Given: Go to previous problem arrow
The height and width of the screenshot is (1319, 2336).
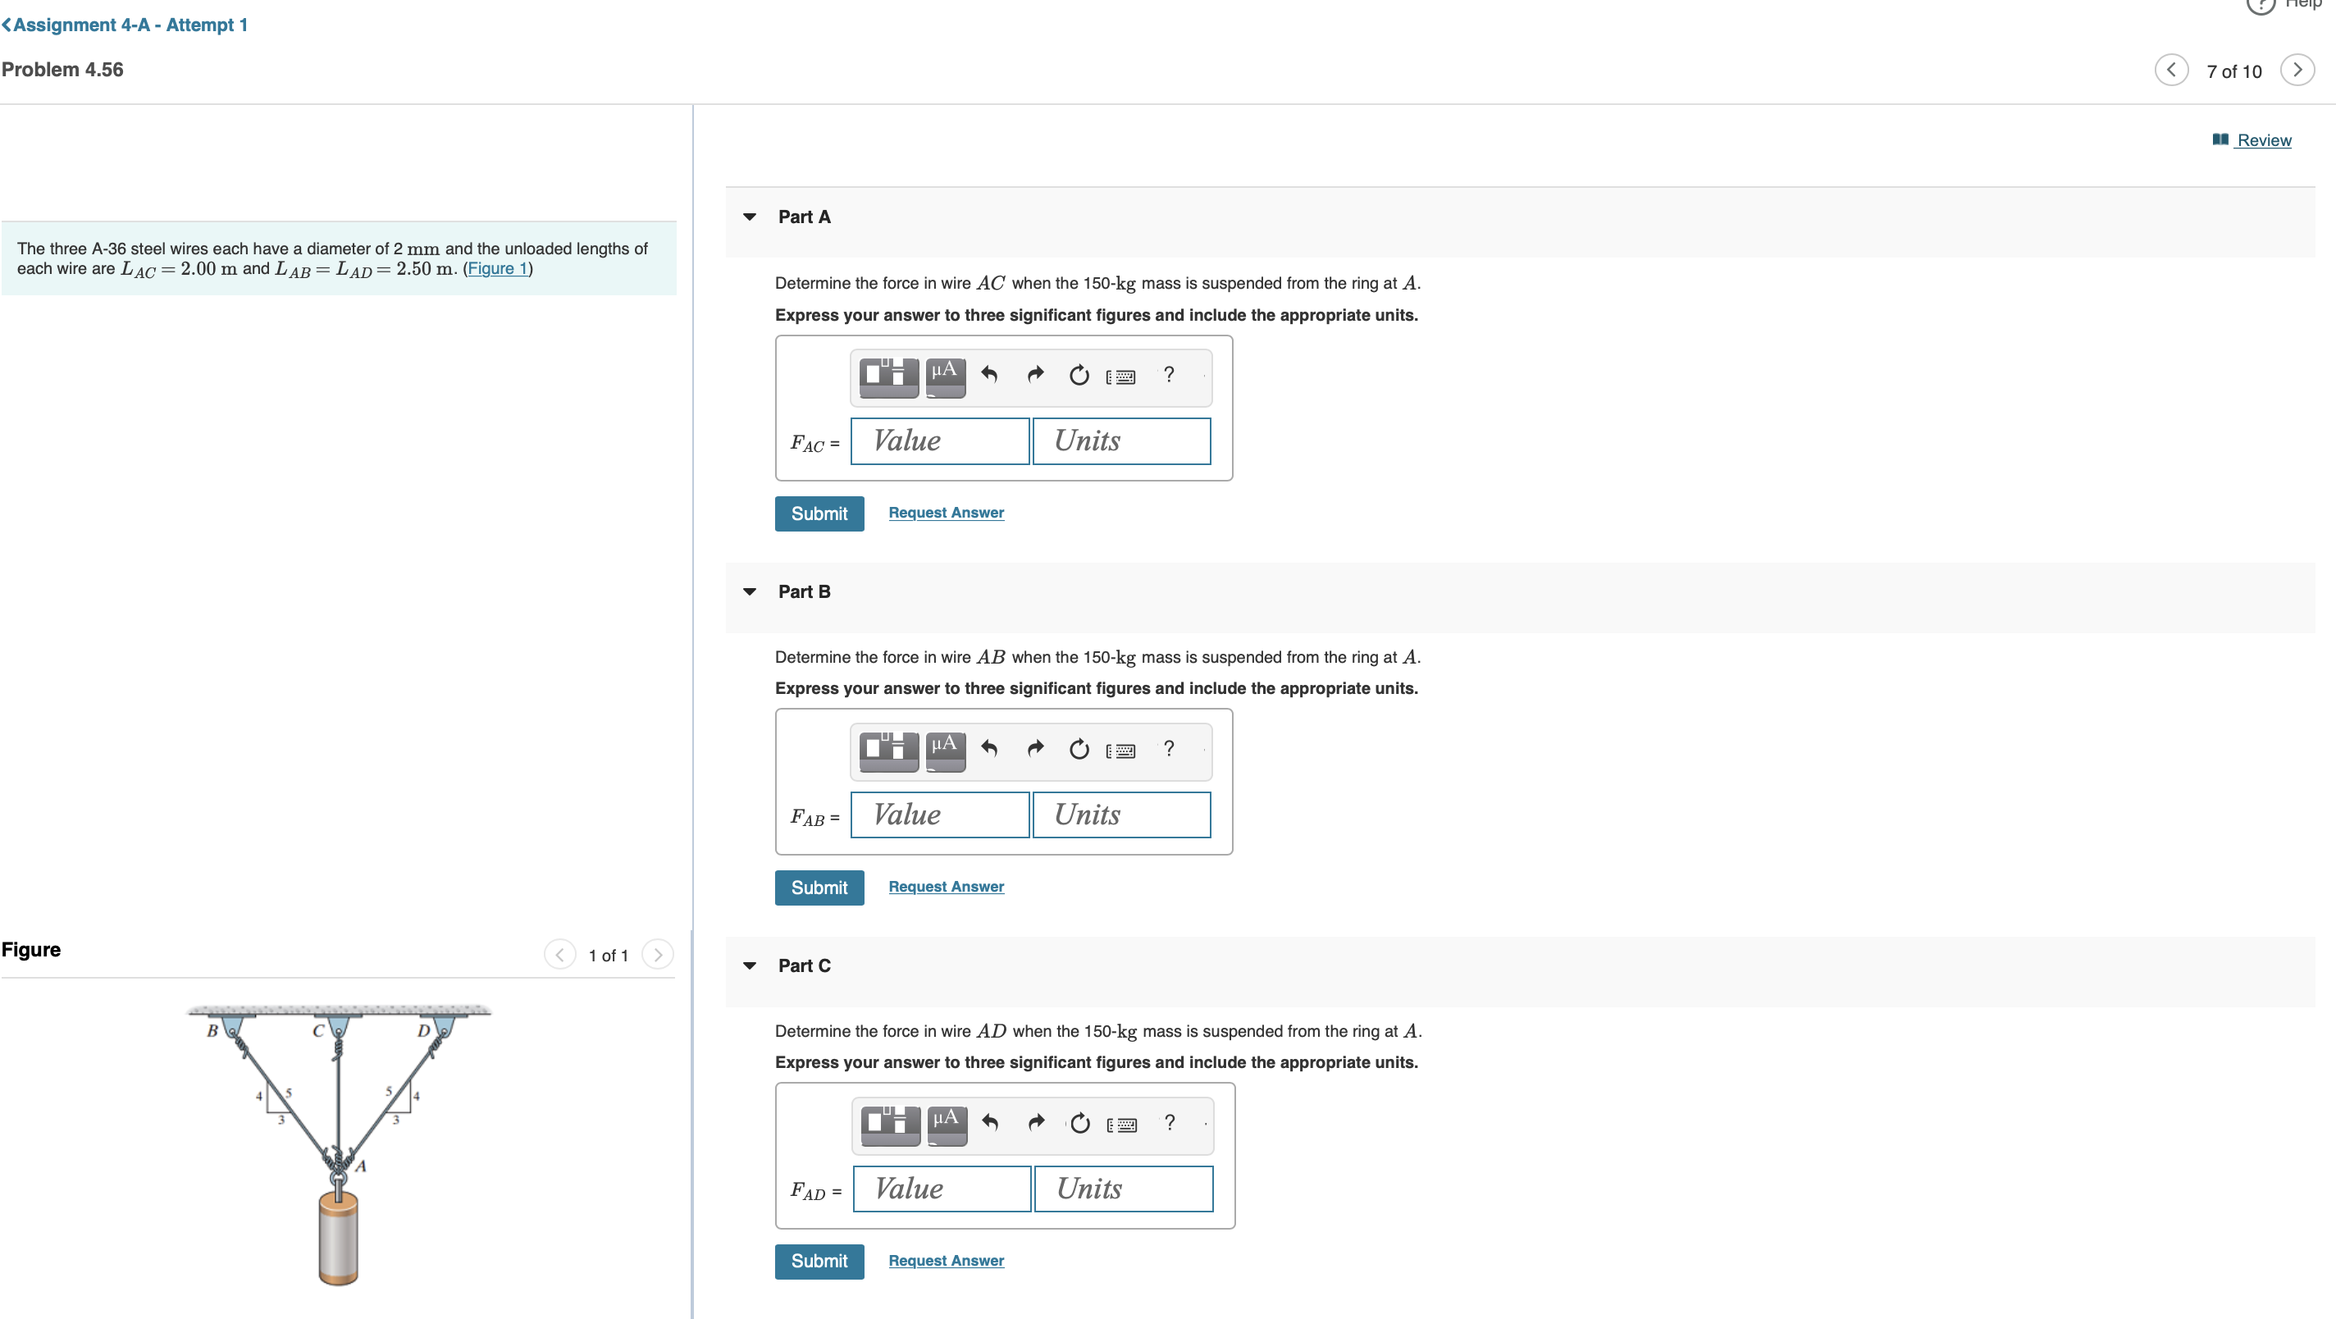Looking at the screenshot, I should click(2171, 70).
